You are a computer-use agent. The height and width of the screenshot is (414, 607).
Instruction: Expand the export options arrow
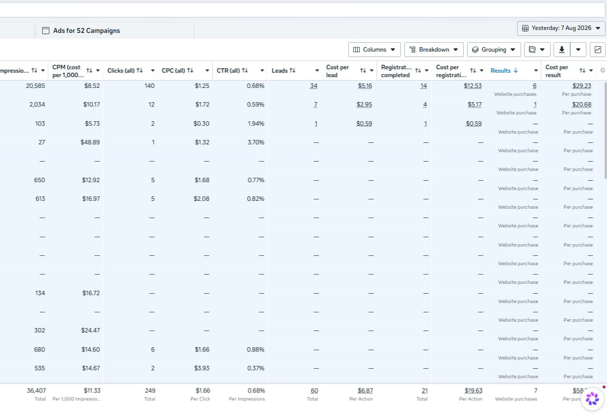point(579,50)
